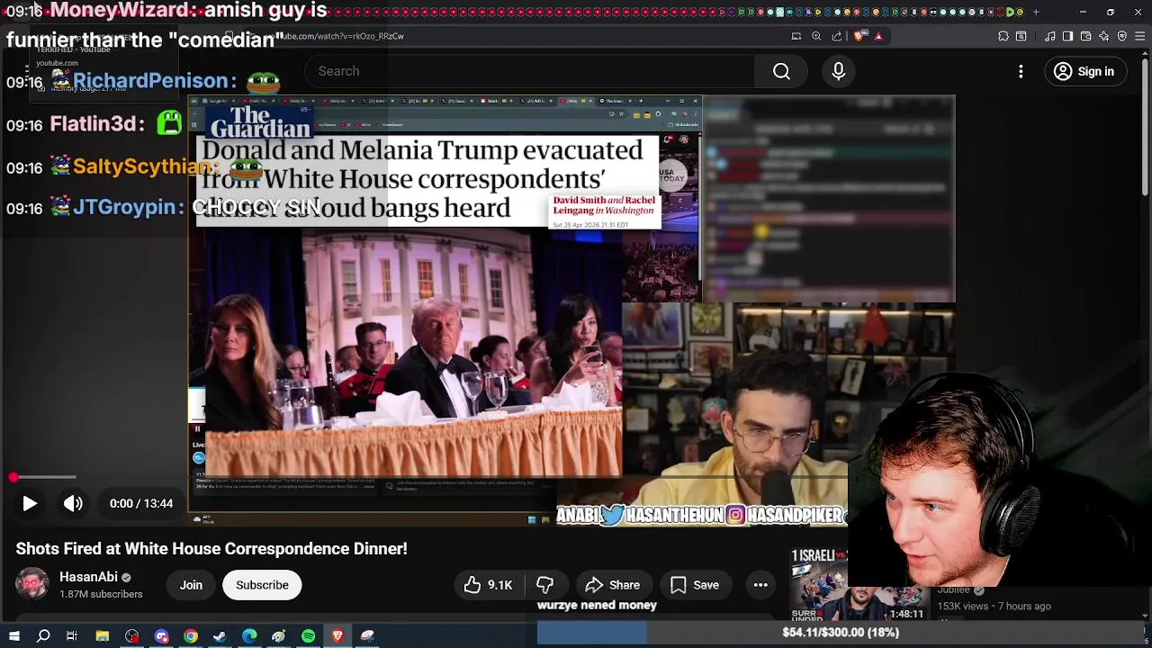Open Spotify from taskbar

click(308, 636)
